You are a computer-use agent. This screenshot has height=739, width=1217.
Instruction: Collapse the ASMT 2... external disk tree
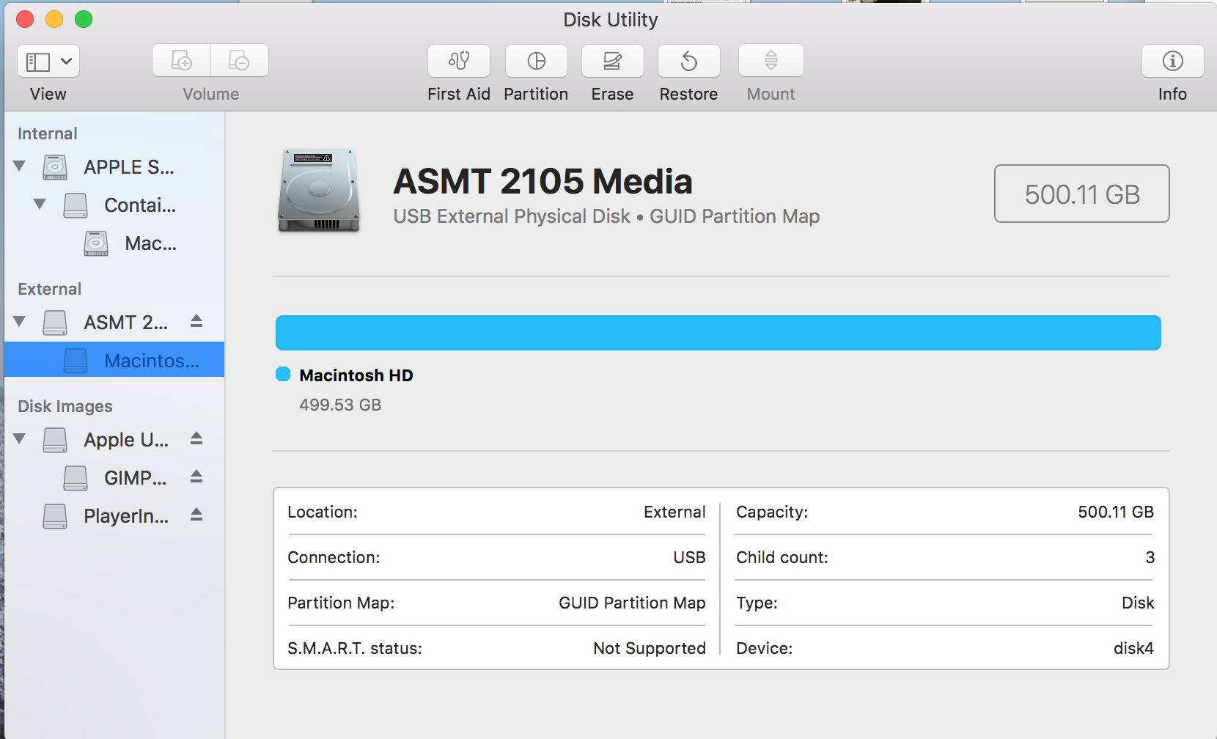pos(20,321)
